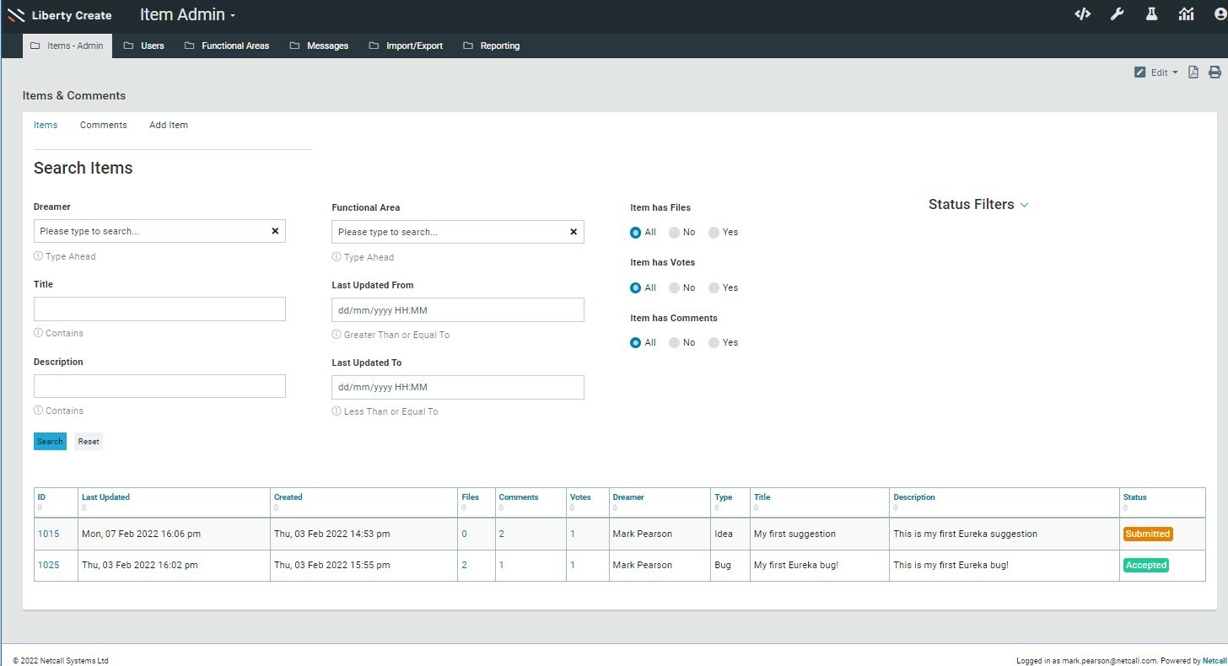
Task: Open the Item Admin title dropdown
Action: [188, 15]
